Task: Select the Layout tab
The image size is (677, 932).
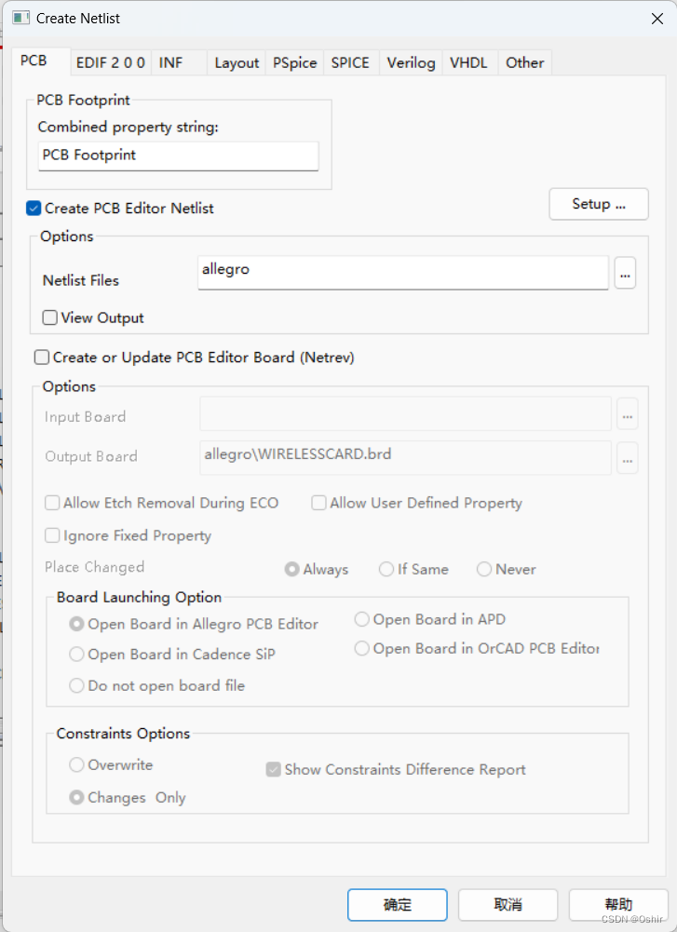Action: click(x=237, y=62)
